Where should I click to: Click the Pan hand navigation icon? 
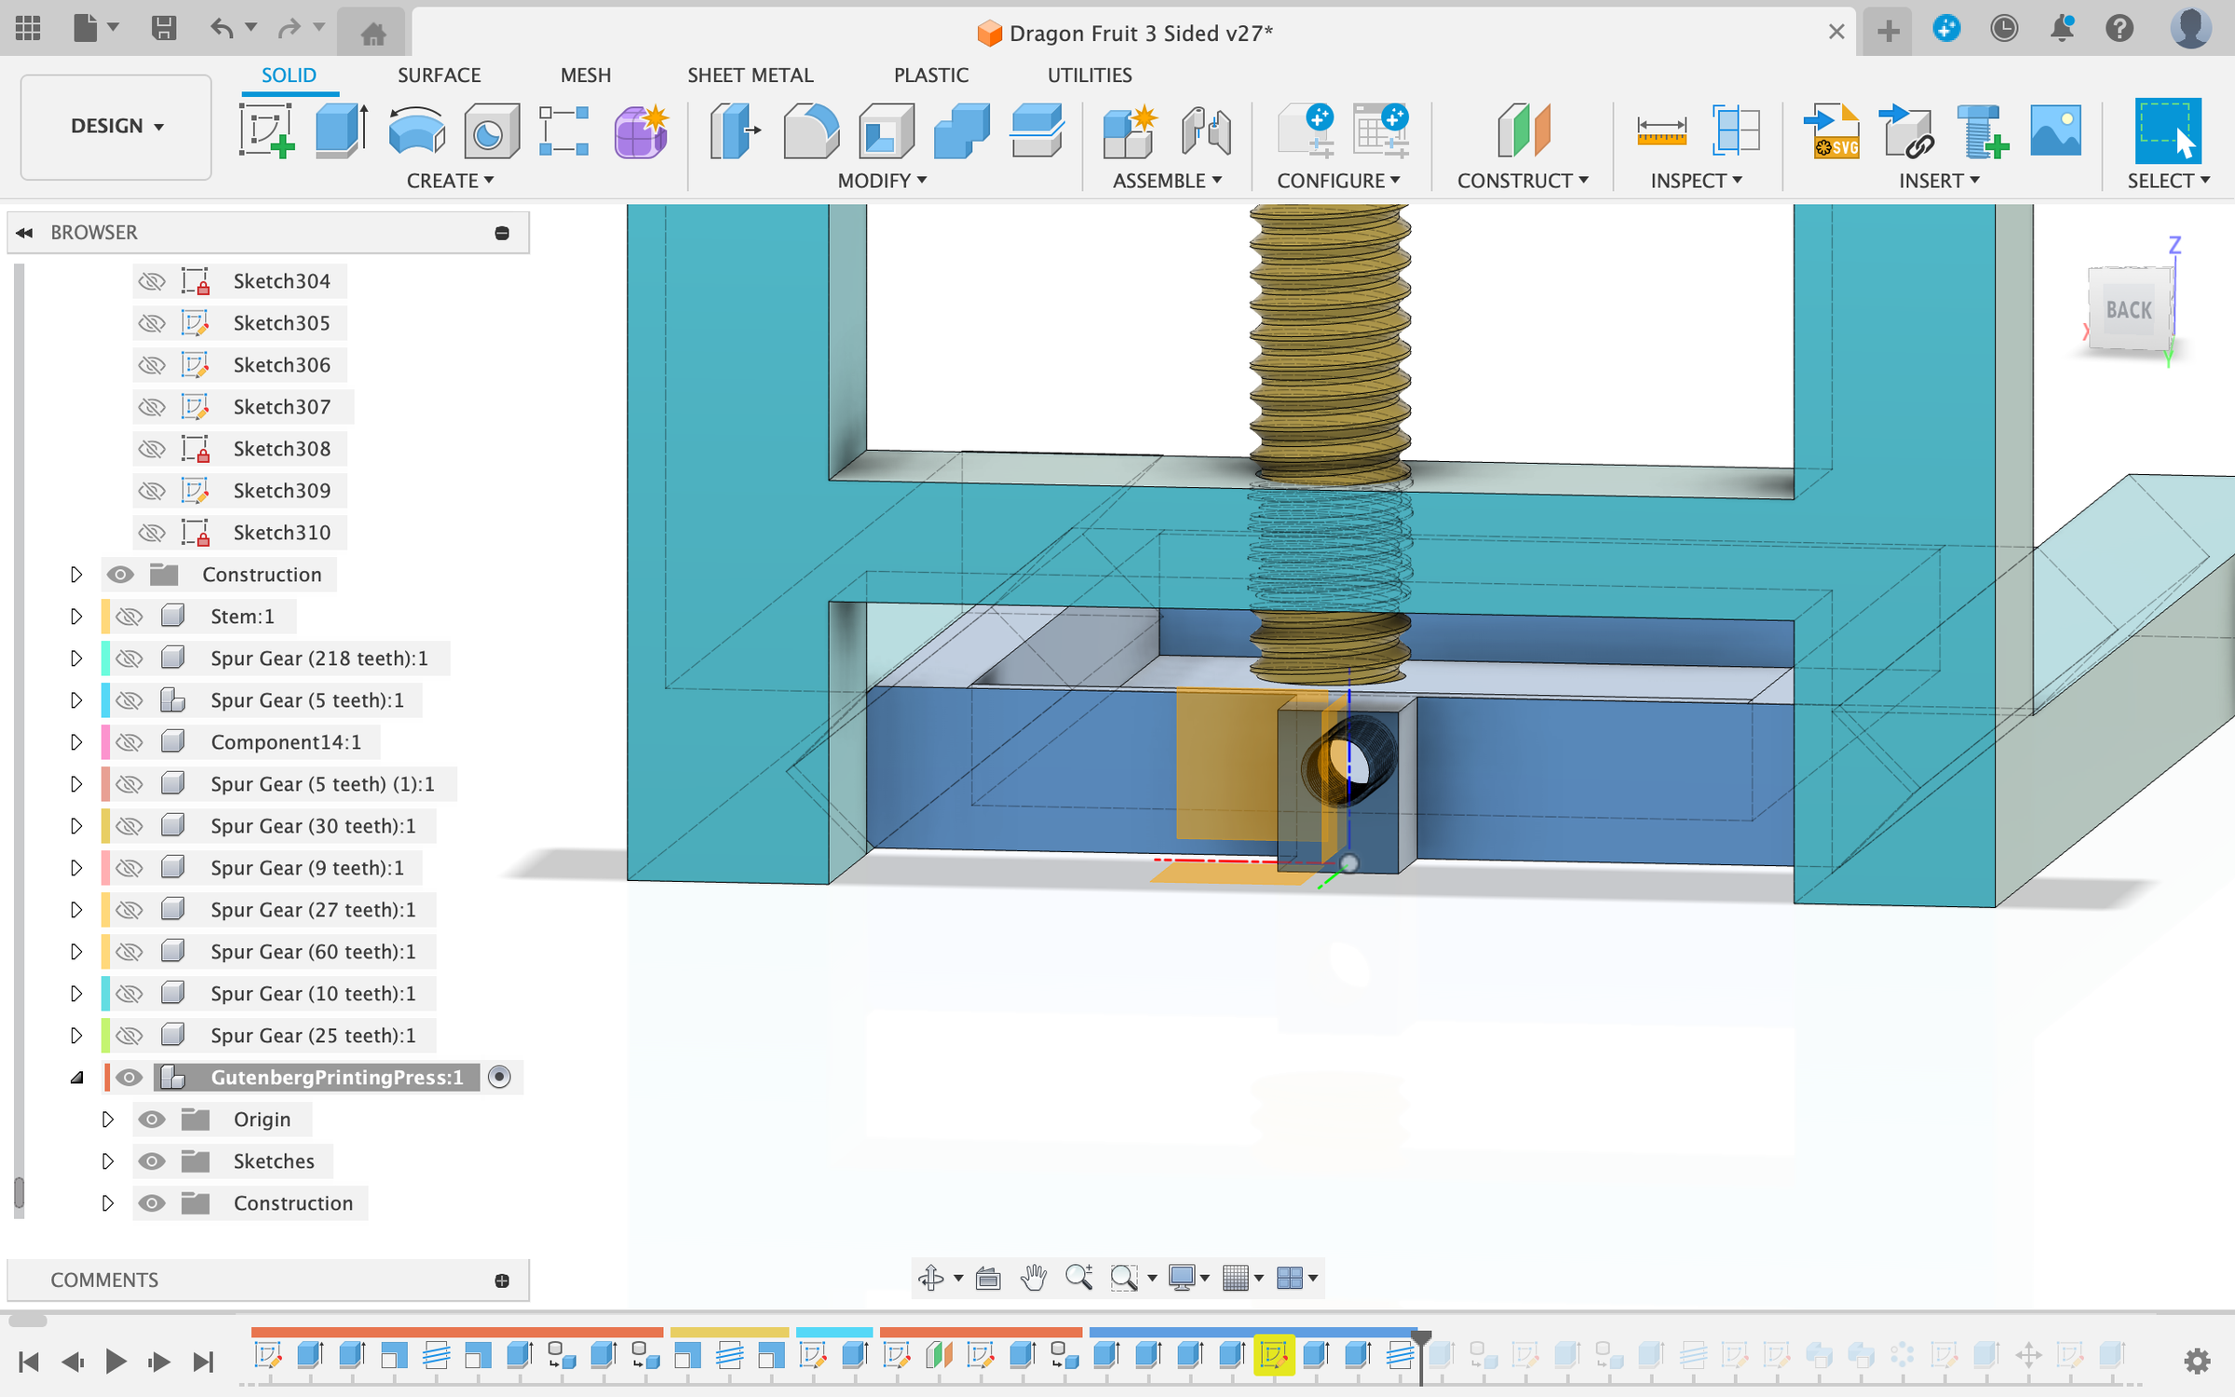(1033, 1278)
